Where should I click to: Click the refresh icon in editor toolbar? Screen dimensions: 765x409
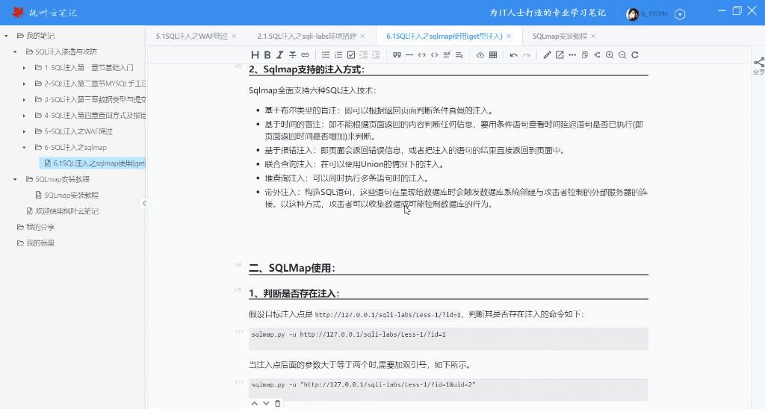[635, 54]
